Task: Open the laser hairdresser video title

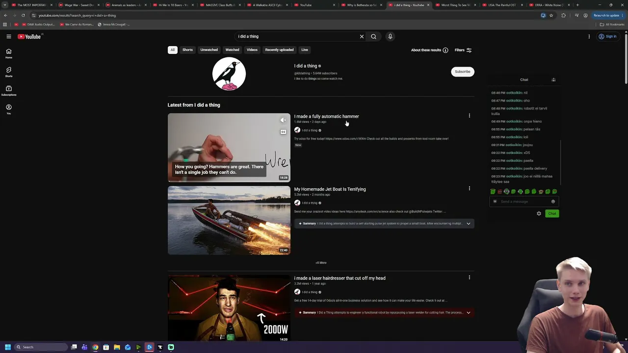Action: [340, 278]
